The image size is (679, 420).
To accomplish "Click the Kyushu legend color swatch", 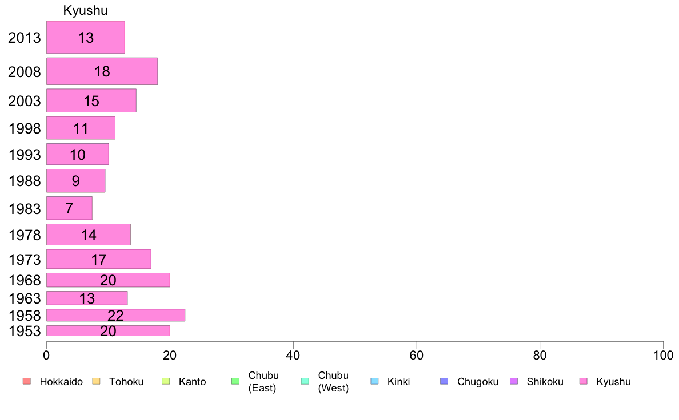I will pyautogui.click(x=584, y=381).
